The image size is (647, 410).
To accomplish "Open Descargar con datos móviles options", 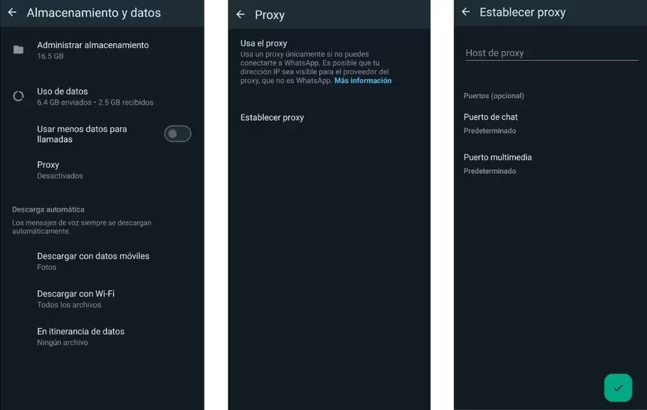I will coord(93,261).
